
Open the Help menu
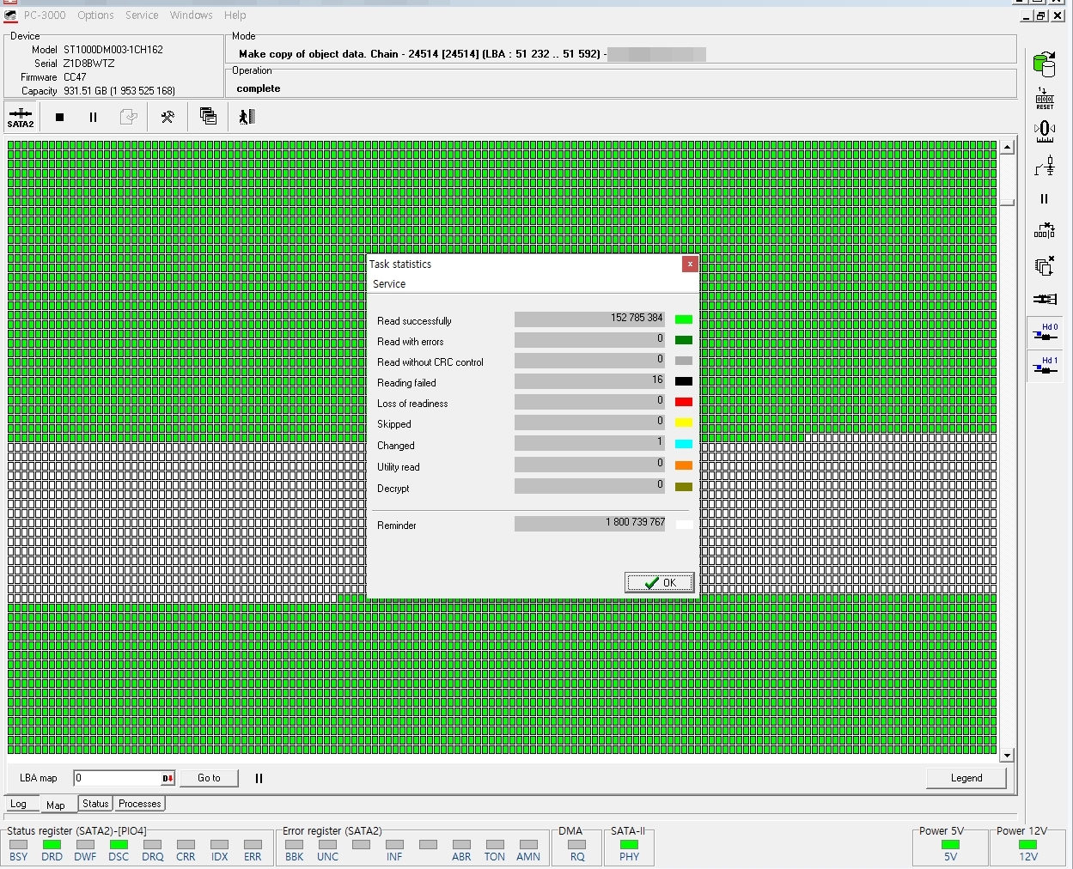click(x=235, y=15)
